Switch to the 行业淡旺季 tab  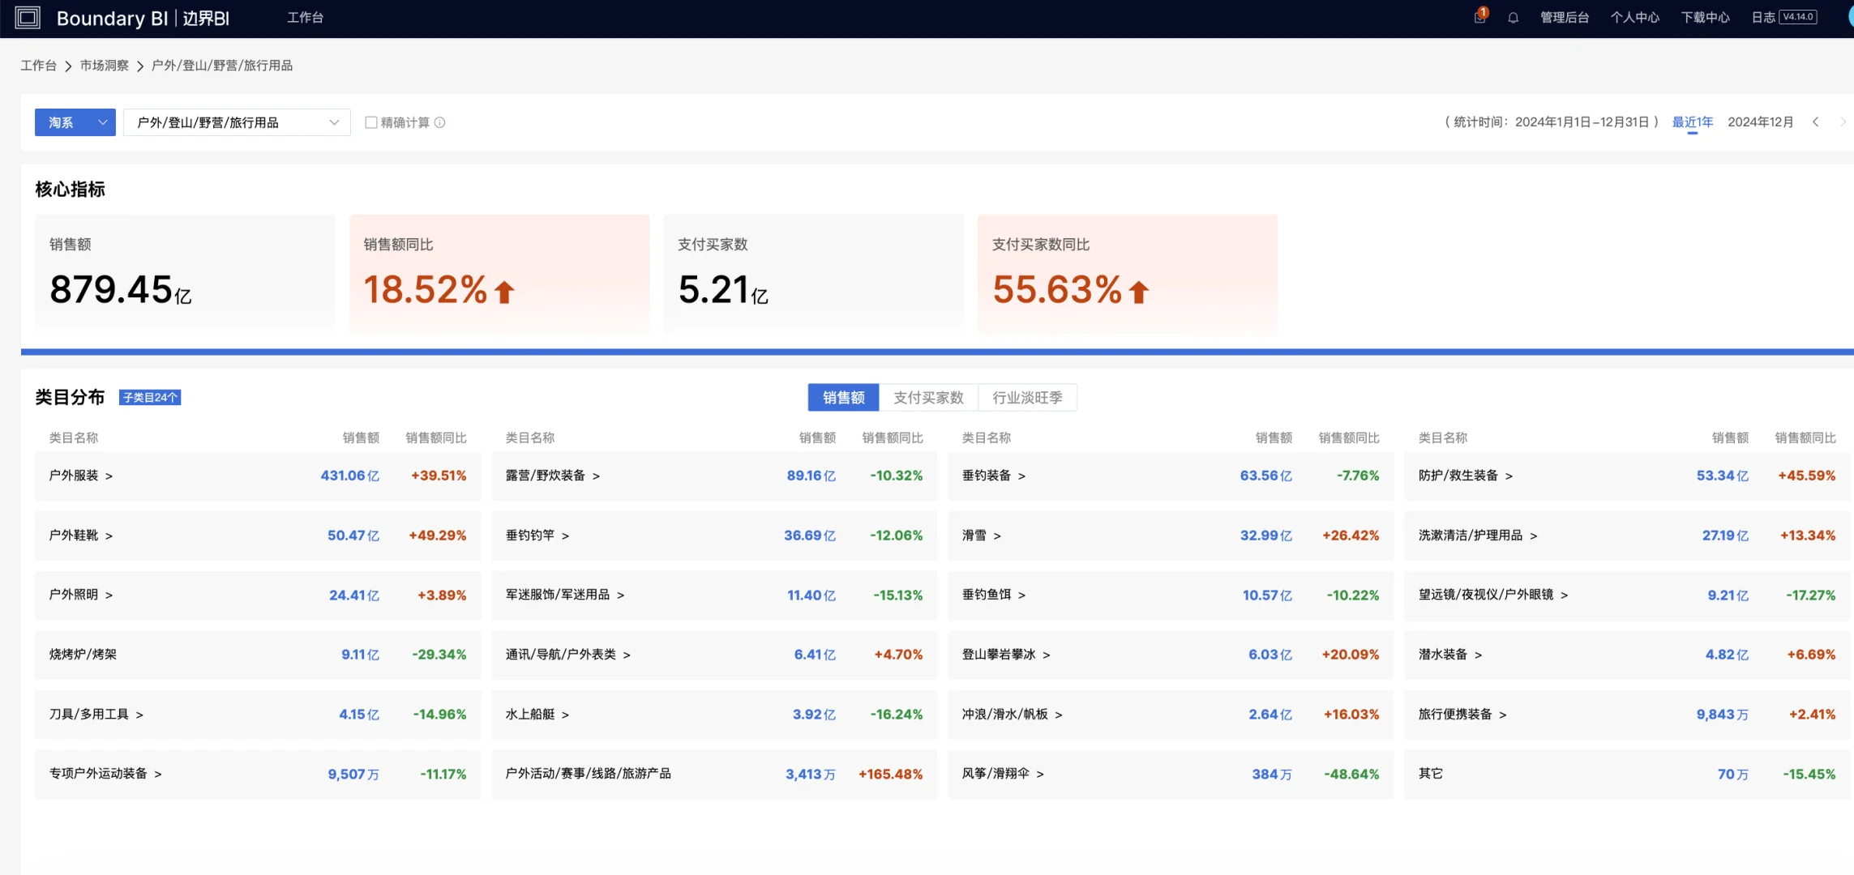click(1027, 397)
